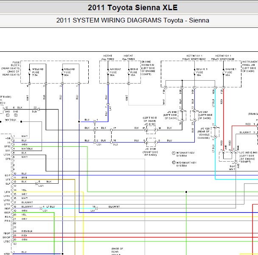
Task: Select the J/C D97 junction connector label
Action: [x=205, y=115]
